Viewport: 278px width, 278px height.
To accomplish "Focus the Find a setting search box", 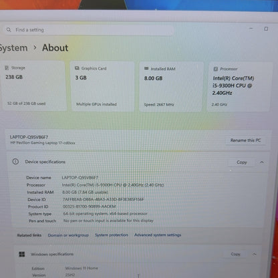I will pos(89,30).
